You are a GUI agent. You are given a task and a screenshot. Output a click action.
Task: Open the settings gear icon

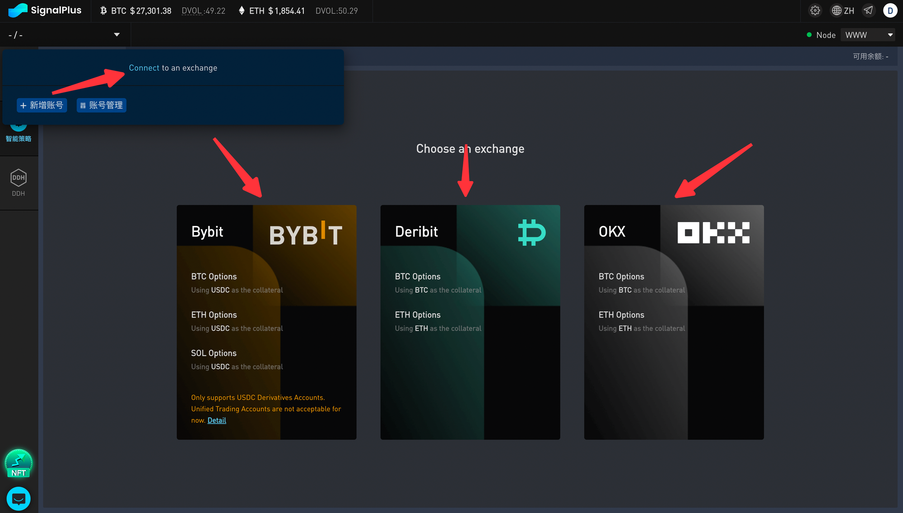(815, 10)
